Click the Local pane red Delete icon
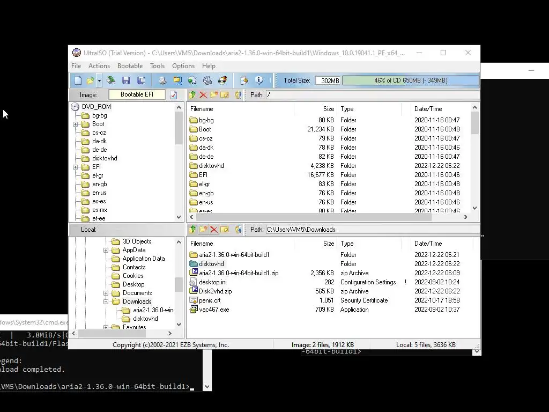This screenshot has width=549, height=412. pyautogui.click(x=214, y=230)
